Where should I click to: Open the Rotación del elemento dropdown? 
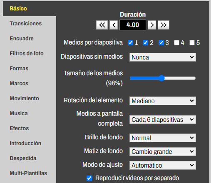point(163,101)
